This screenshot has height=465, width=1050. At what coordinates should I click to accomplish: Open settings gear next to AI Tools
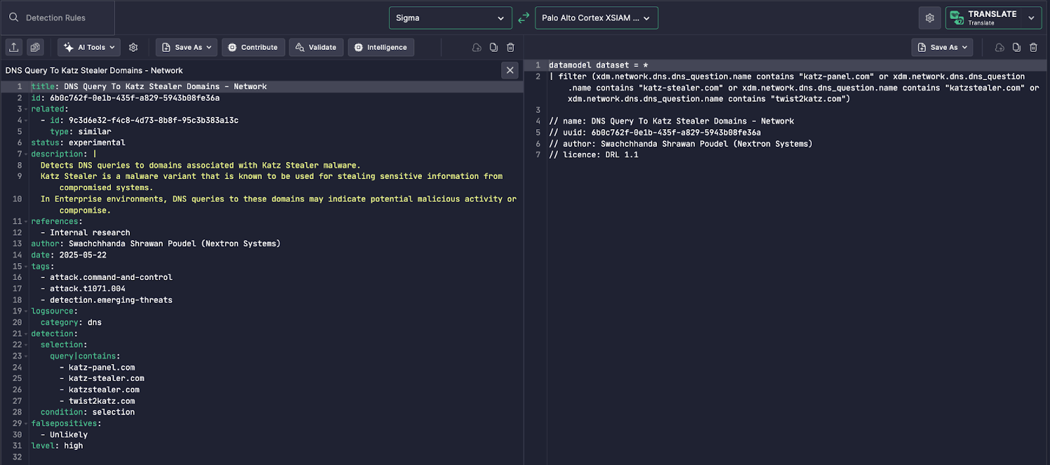tap(133, 47)
